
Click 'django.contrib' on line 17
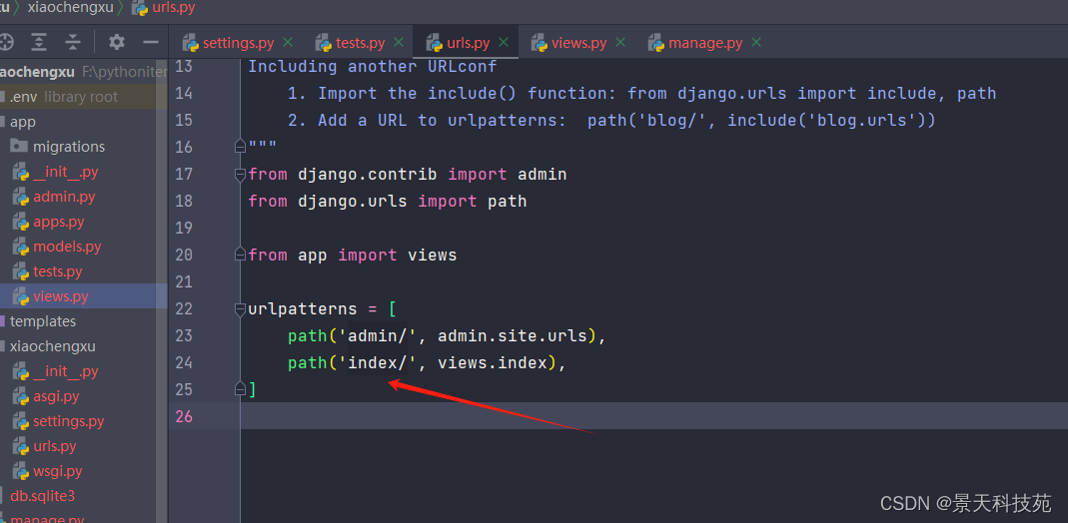point(367,174)
